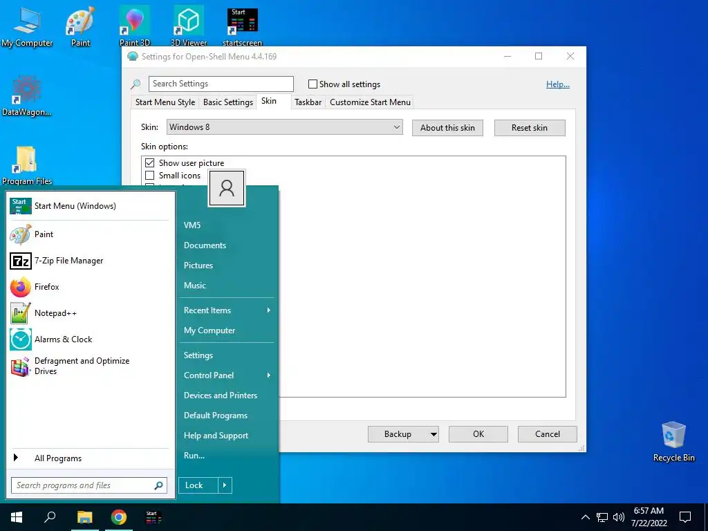Switch to Basic Settings tab
Viewport: 708px width, 531px height.
[x=228, y=102]
